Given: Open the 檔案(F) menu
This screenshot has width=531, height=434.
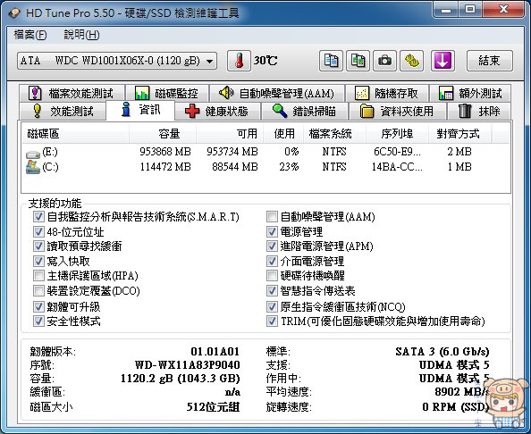Looking at the screenshot, I should tap(30, 35).
